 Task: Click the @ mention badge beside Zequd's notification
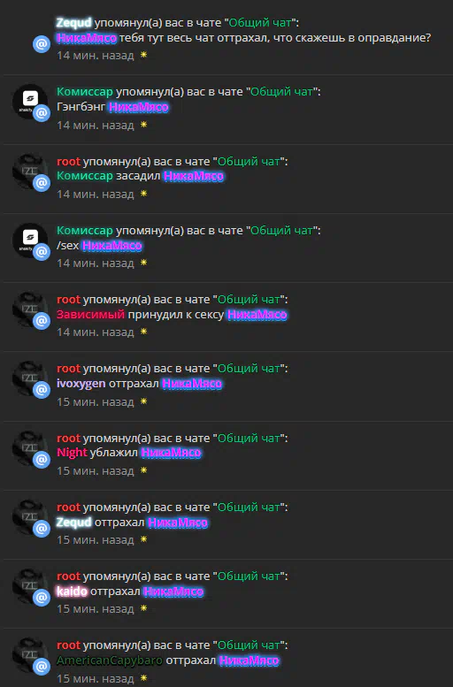pos(42,44)
